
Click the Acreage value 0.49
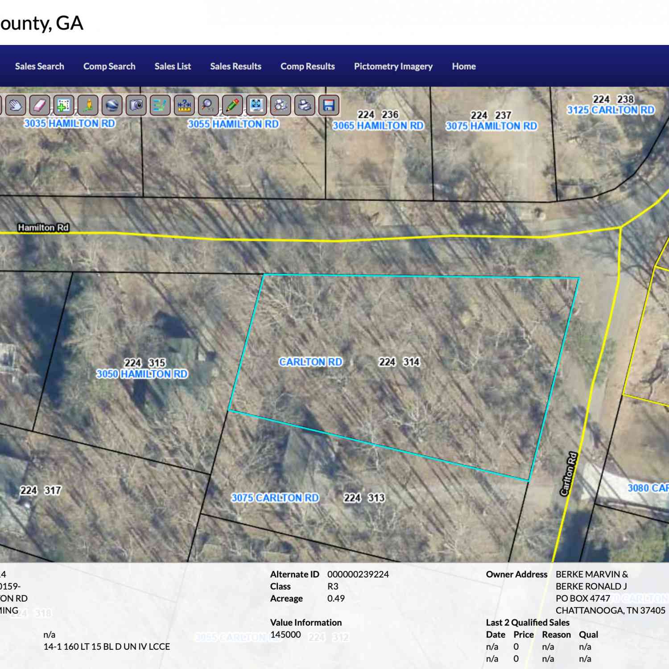(x=336, y=598)
